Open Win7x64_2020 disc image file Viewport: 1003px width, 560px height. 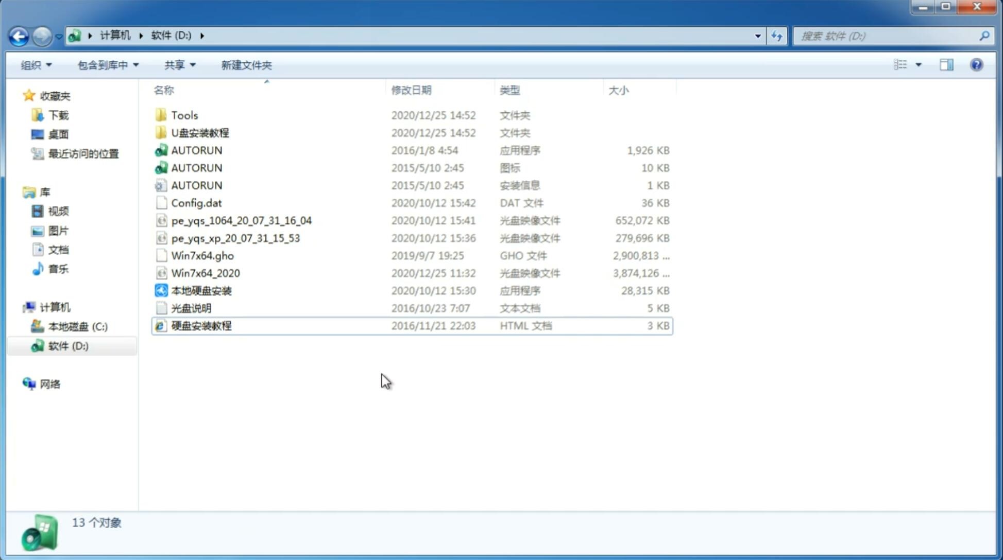coord(205,273)
